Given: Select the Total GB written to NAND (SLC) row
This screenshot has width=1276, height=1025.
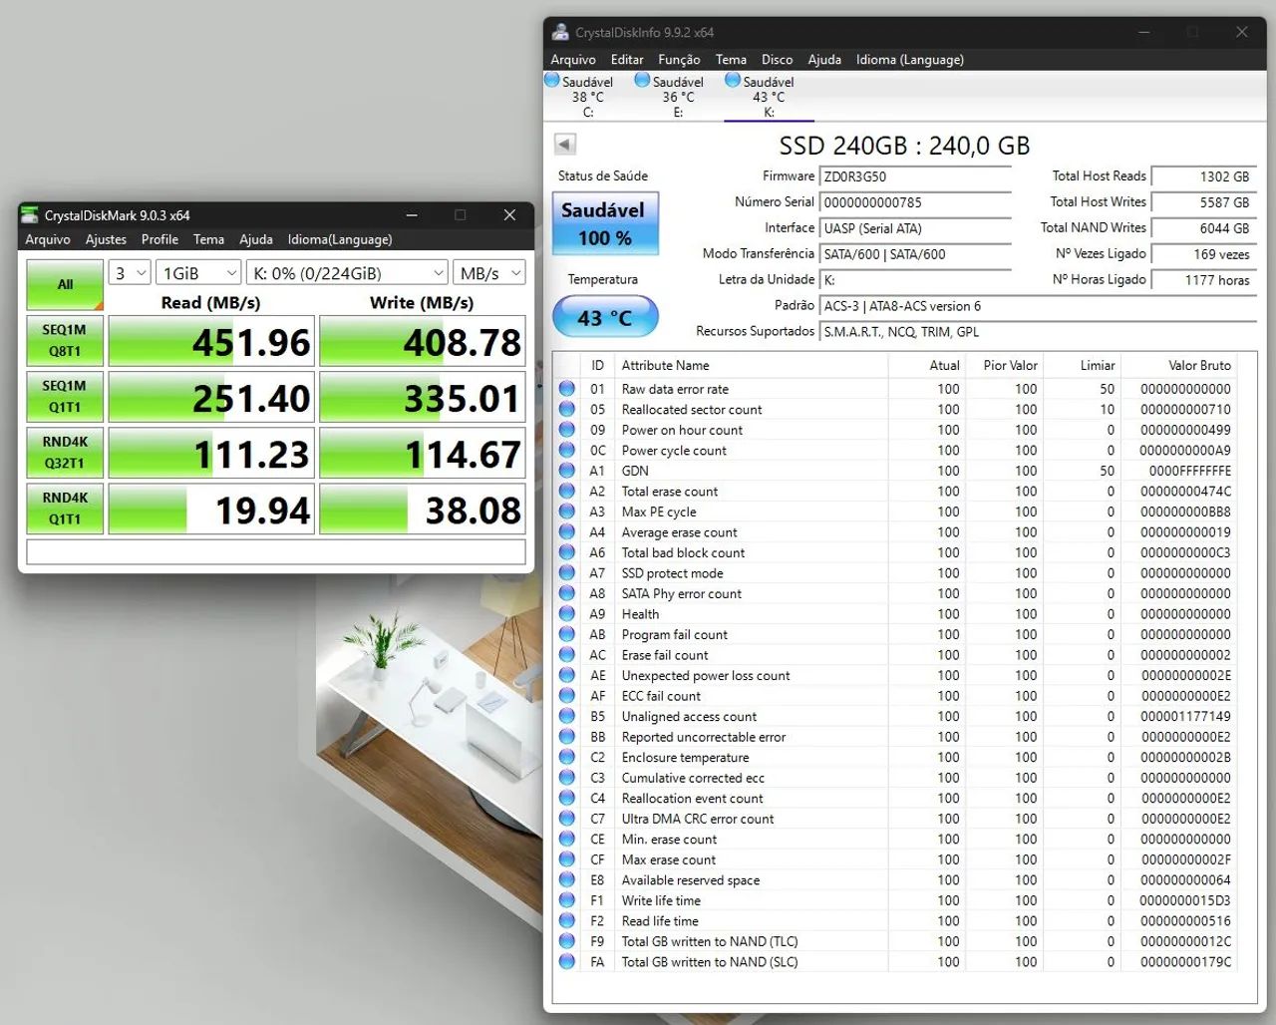Looking at the screenshot, I should tap(895, 962).
